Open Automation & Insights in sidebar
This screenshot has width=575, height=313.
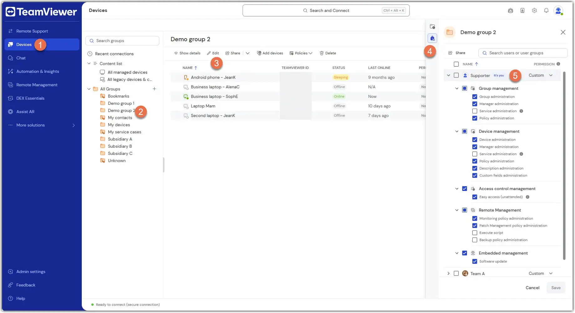pyautogui.click(x=42, y=71)
